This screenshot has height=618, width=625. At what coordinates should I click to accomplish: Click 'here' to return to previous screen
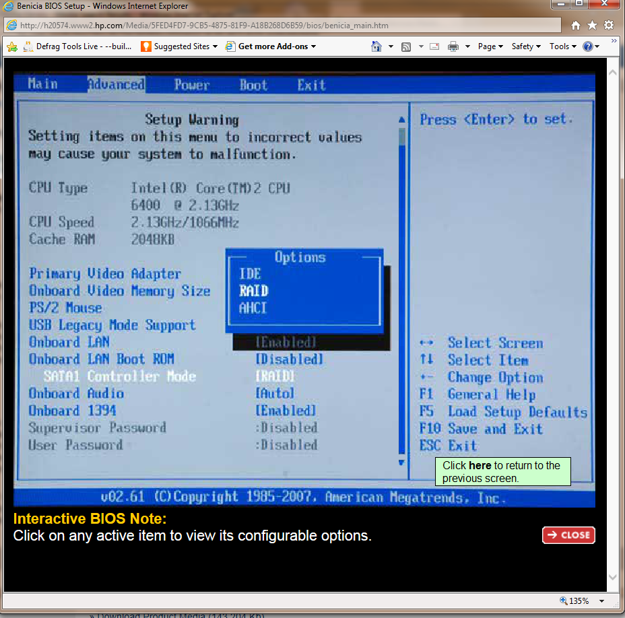tap(480, 465)
